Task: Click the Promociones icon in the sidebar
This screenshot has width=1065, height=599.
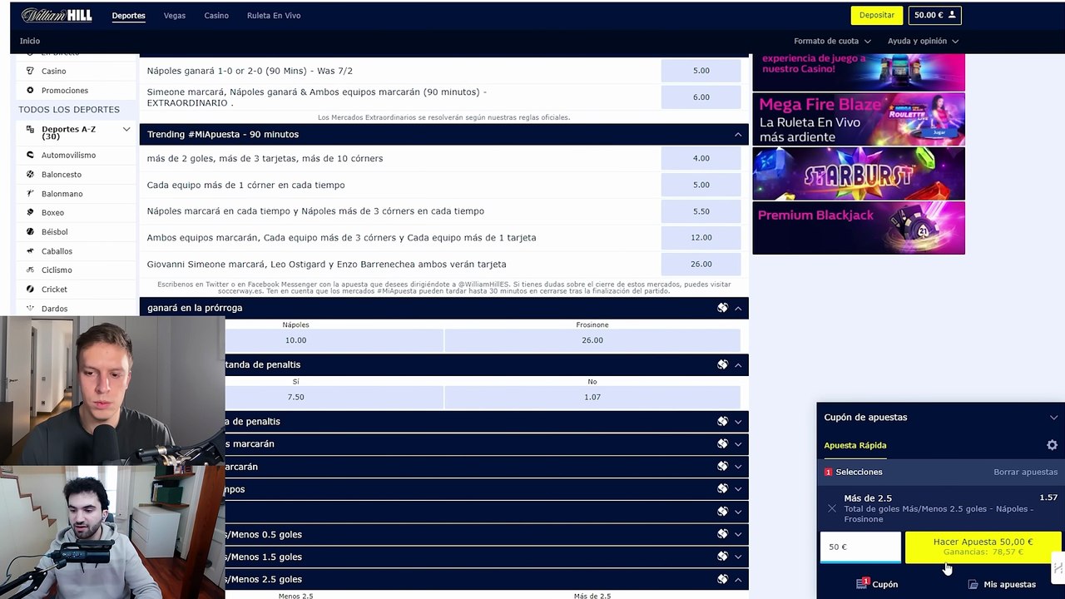Action: point(31,90)
